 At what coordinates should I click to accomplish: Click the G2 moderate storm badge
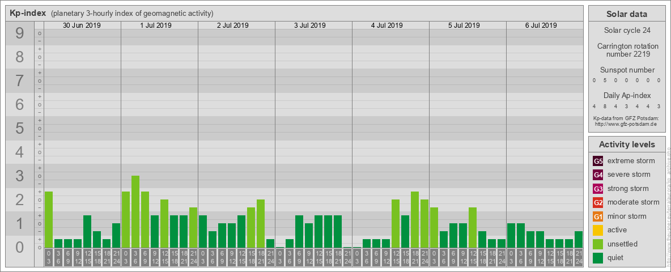[598, 202]
